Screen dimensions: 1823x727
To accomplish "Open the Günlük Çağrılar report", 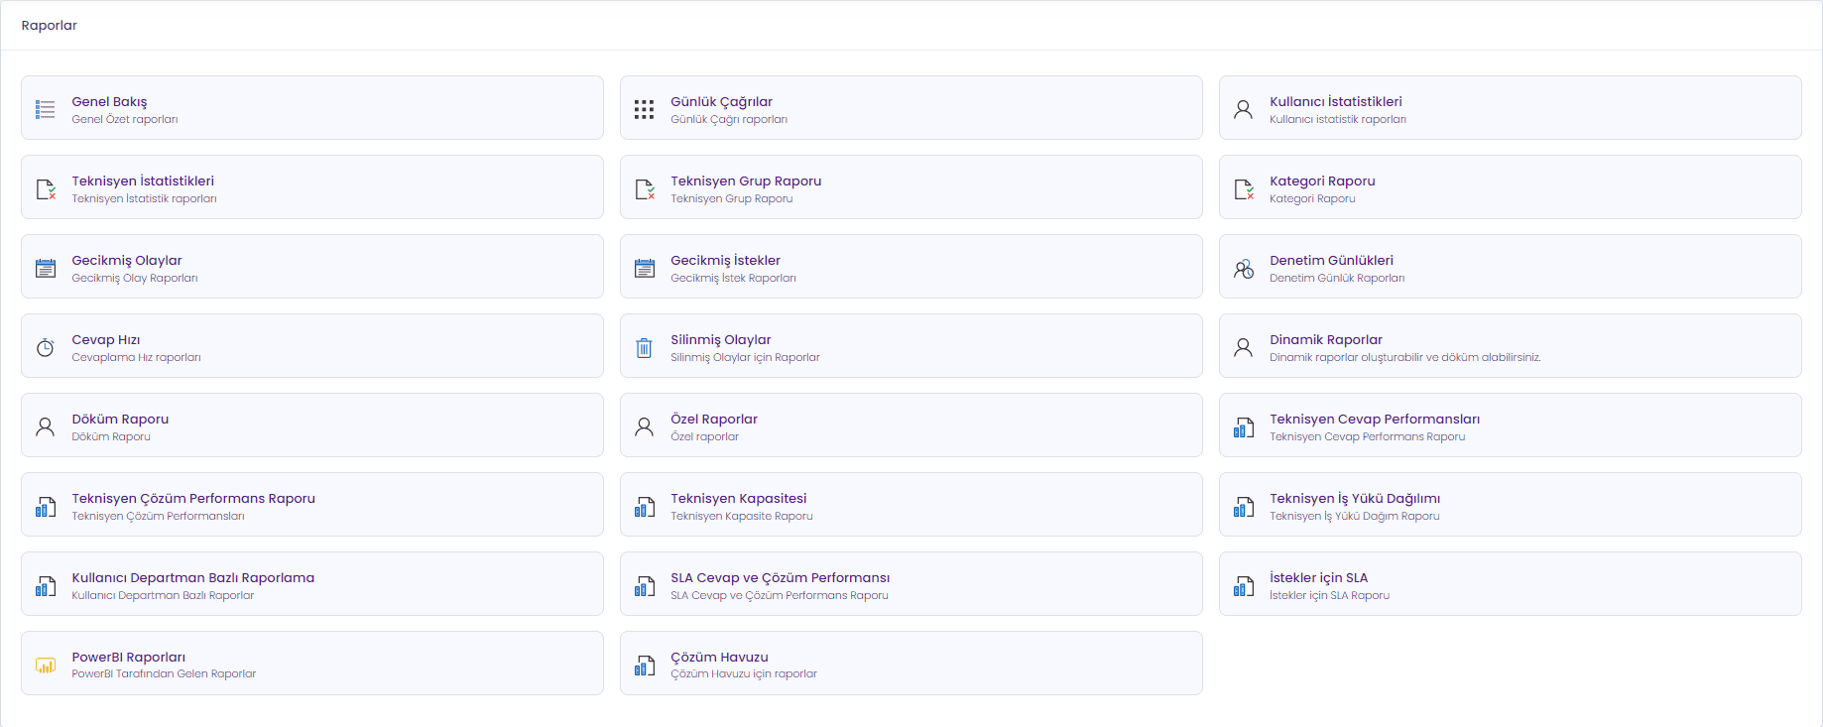I will pos(721,101).
